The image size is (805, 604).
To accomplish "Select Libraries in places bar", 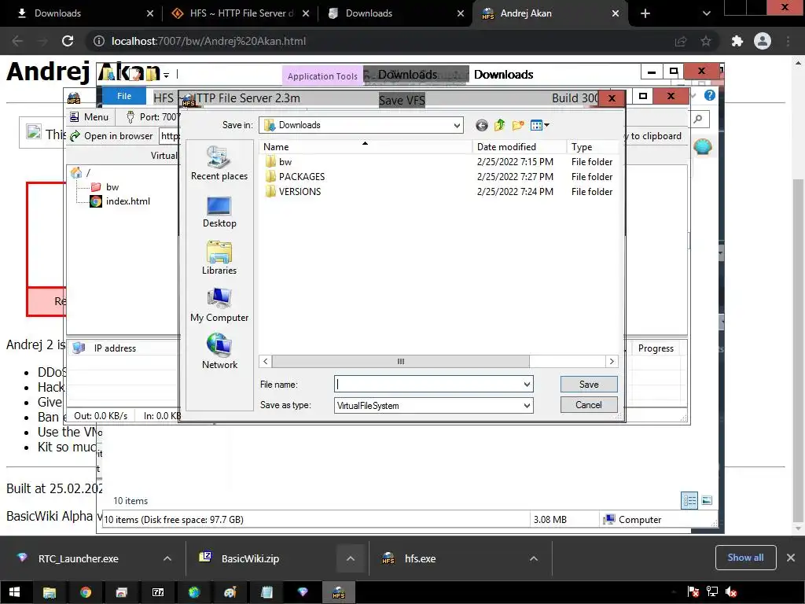I will 219,258.
